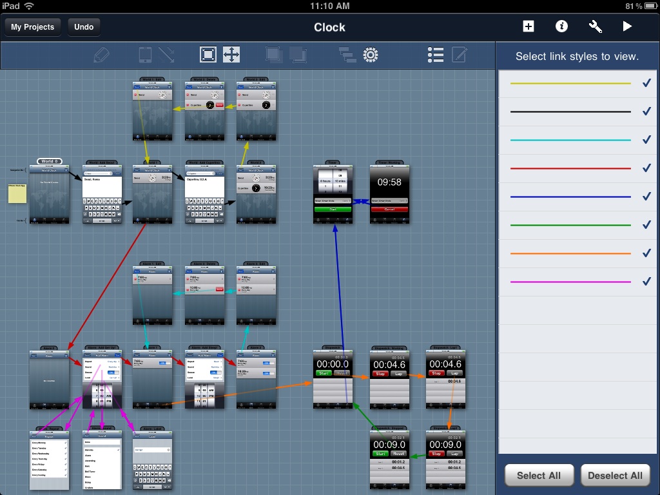Select the blue link style line

coord(570,197)
